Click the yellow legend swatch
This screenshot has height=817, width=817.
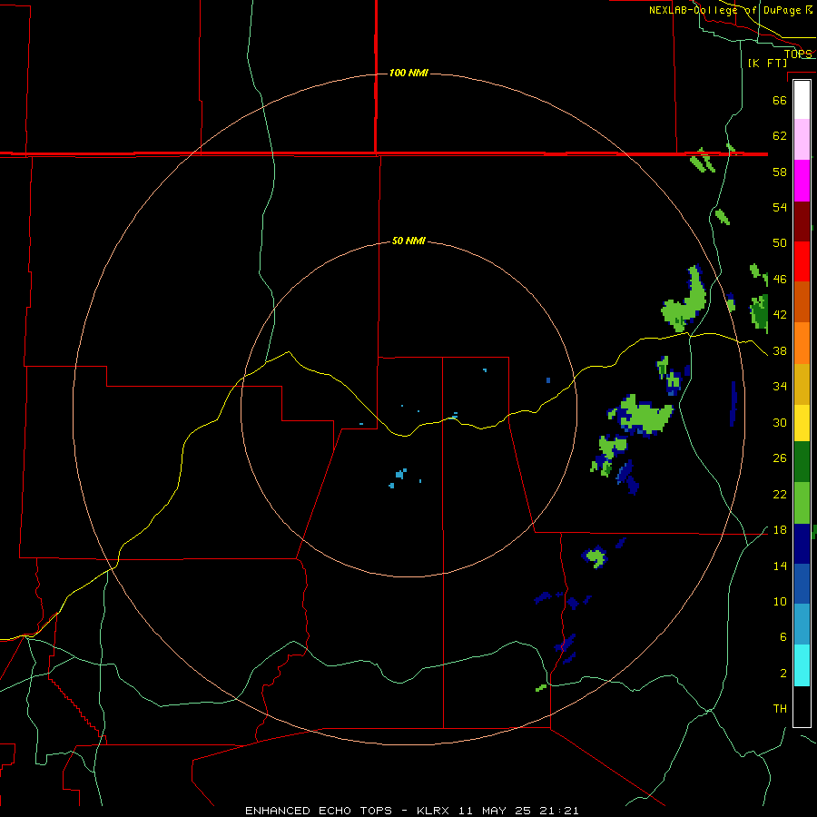(x=802, y=423)
